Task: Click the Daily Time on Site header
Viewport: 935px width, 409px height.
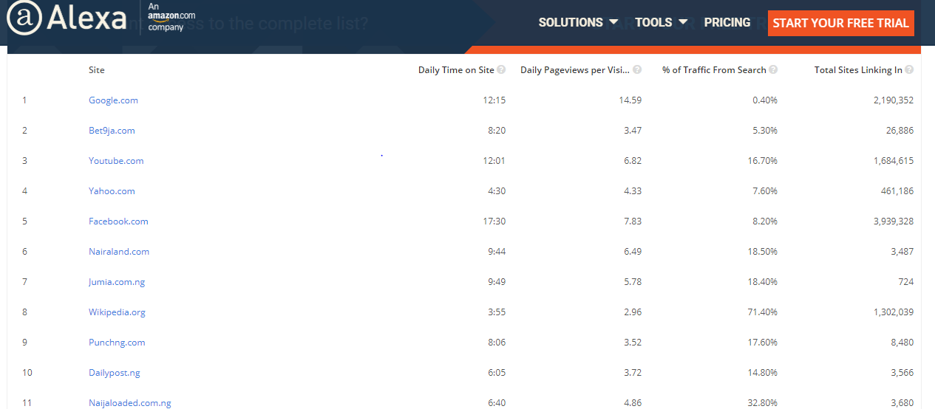Action: tap(456, 70)
